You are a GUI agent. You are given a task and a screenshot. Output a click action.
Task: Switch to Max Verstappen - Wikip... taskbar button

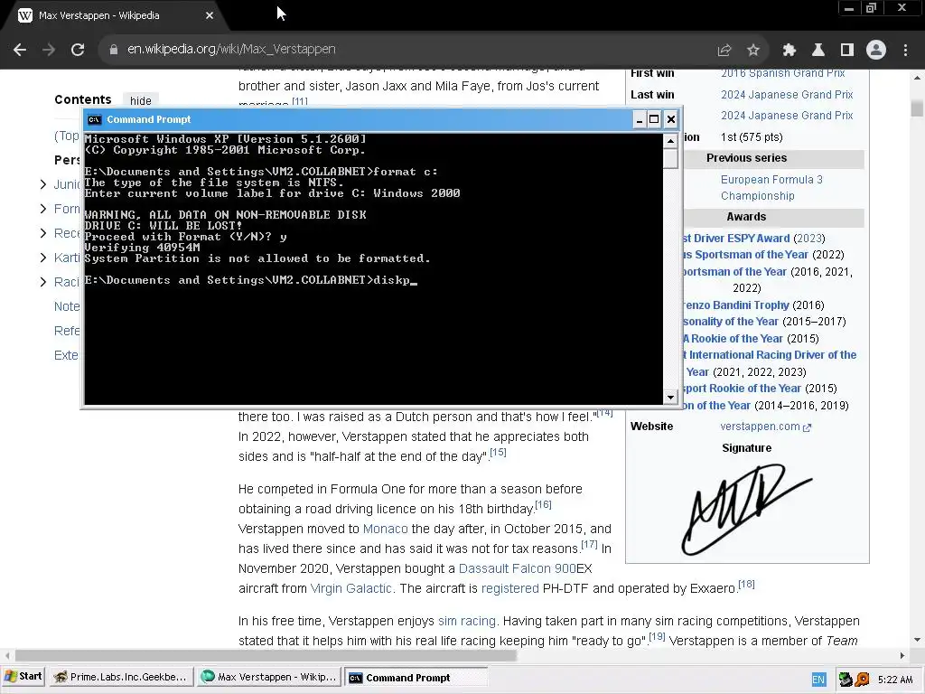click(x=269, y=678)
